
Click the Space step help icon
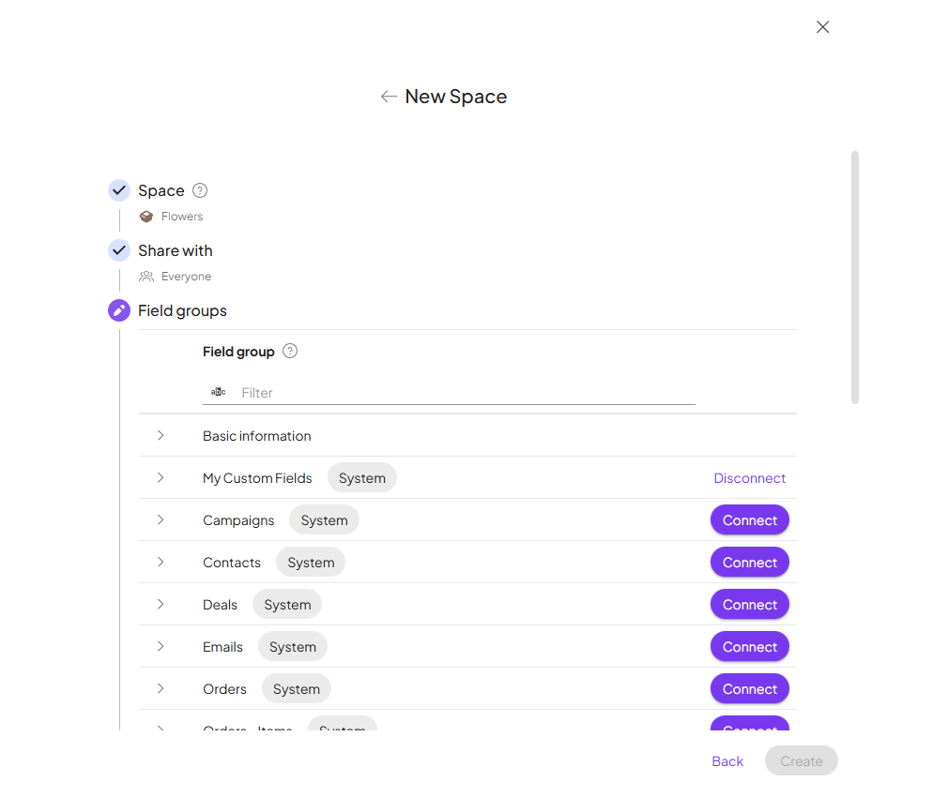point(200,190)
